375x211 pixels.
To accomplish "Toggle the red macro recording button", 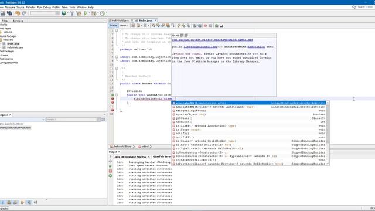I will 206,25.
